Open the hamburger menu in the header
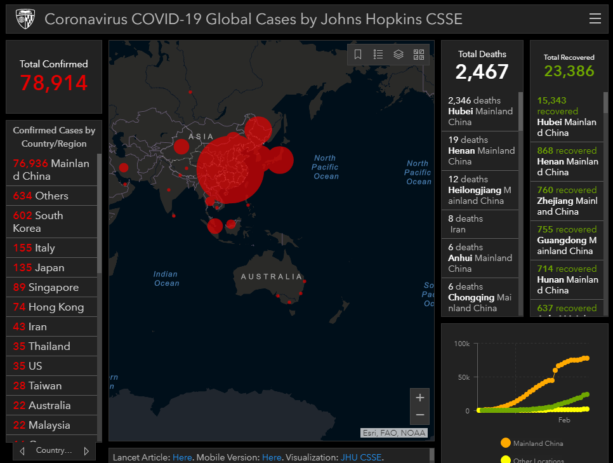Viewport: 613px width, 463px height. point(595,18)
